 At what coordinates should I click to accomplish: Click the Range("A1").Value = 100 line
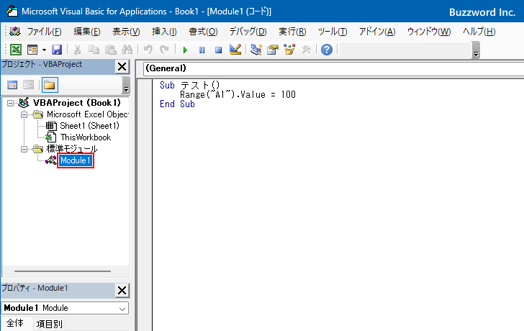pyautogui.click(x=238, y=95)
